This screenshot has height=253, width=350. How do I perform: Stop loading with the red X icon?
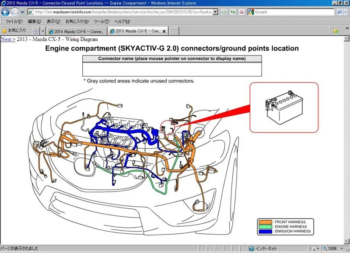click(241, 12)
